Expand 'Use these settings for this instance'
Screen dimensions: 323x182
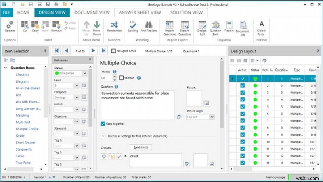pyautogui.click(x=103, y=136)
